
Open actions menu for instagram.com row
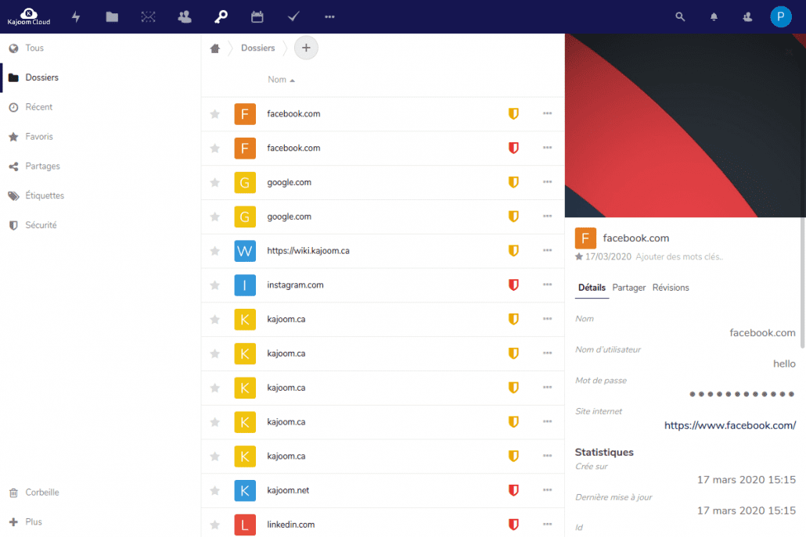(x=547, y=285)
